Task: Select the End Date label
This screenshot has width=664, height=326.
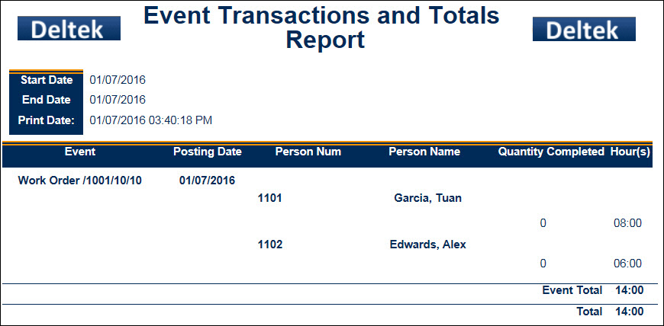Action: pyautogui.click(x=47, y=100)
